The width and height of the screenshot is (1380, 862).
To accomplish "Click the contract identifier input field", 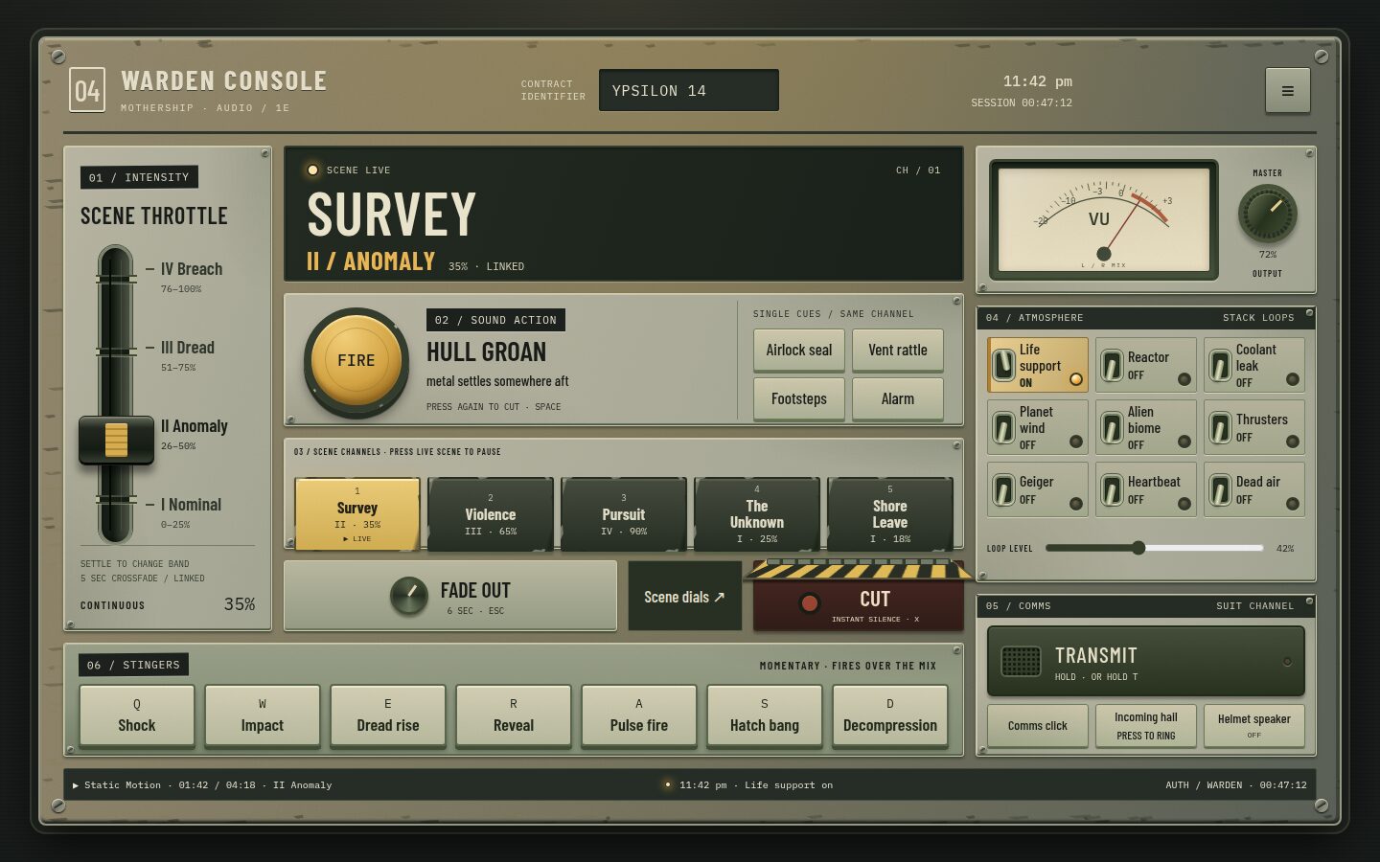I will pos(689,90).
